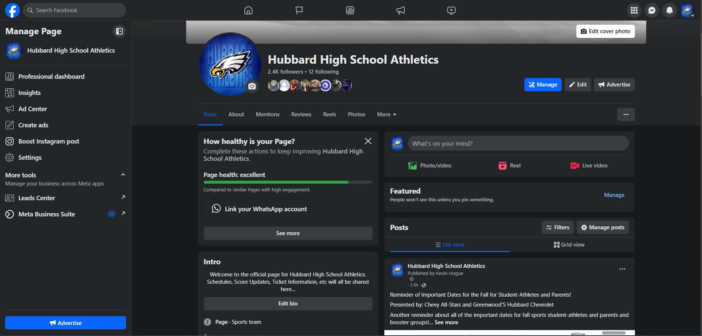Screen dimensions: 702x336
Task: Click Manage link in Featured section
Action: (614, 195)
